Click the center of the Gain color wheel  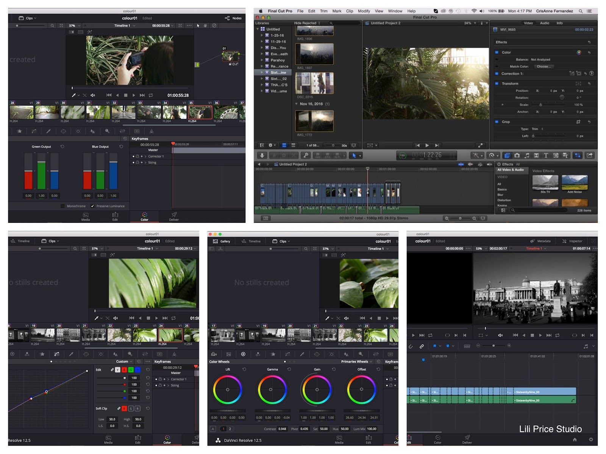(317, 390)
